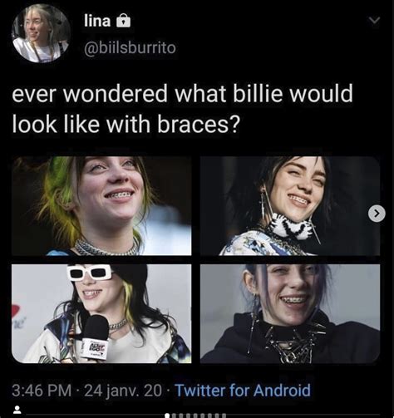Open lina's profile avatar picture
The height and width of the screenshot is (418, 394).
pyautogui.click(x=41, y=33)
